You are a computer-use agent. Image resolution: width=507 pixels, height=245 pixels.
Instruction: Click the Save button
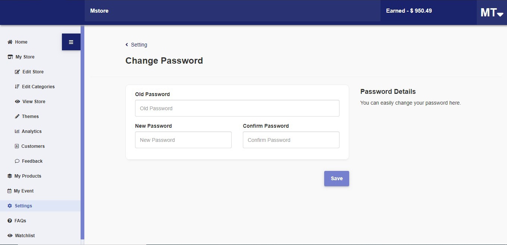click(337, 178)
